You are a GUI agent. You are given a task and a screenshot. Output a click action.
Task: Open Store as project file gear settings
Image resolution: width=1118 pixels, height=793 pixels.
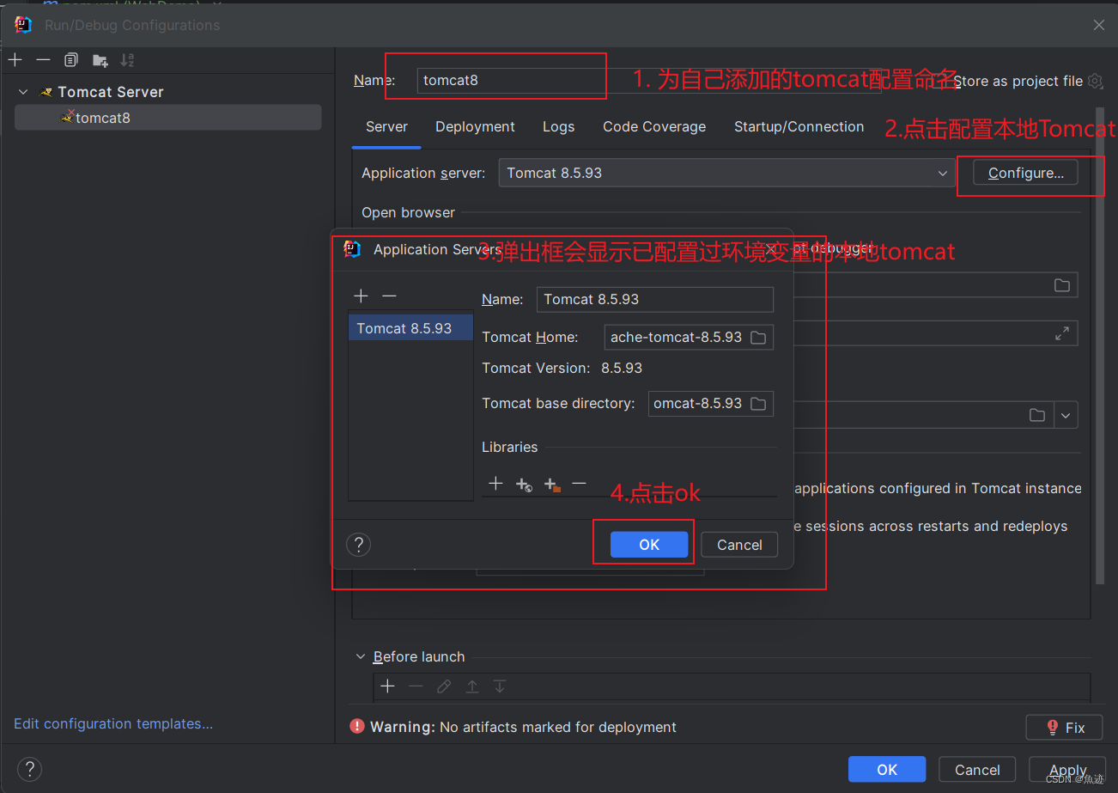point(1095,81)
